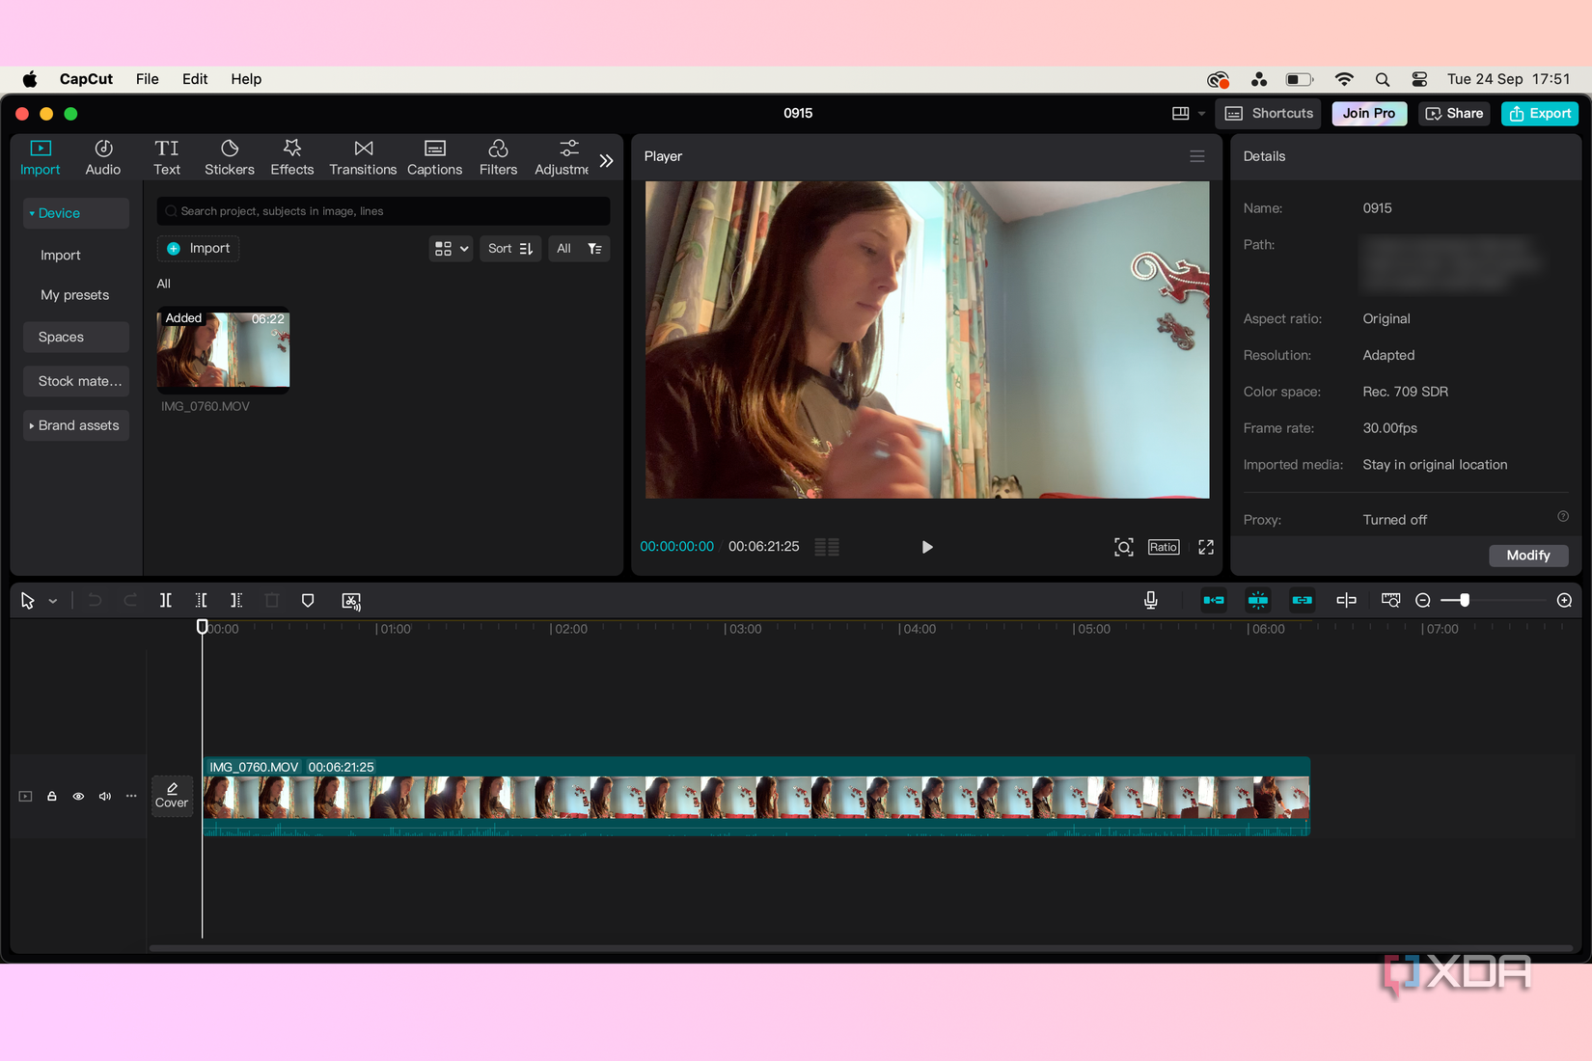Screen dimensions: 1592x1061
Task: Open the Text tool panel
Action: [x=167, y=157]
